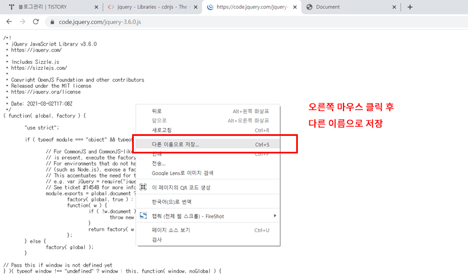Click the QR code icon in menu

coord(143,187)
